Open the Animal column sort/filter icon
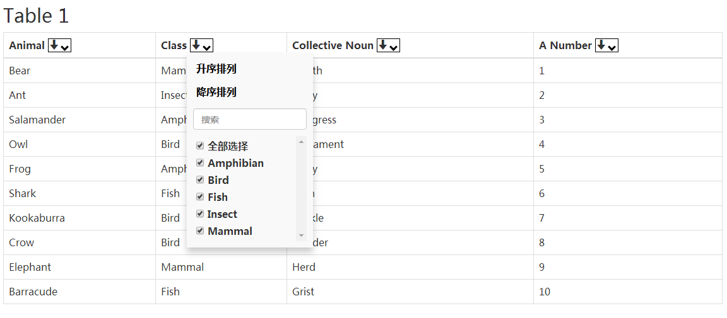 (59, 45)
